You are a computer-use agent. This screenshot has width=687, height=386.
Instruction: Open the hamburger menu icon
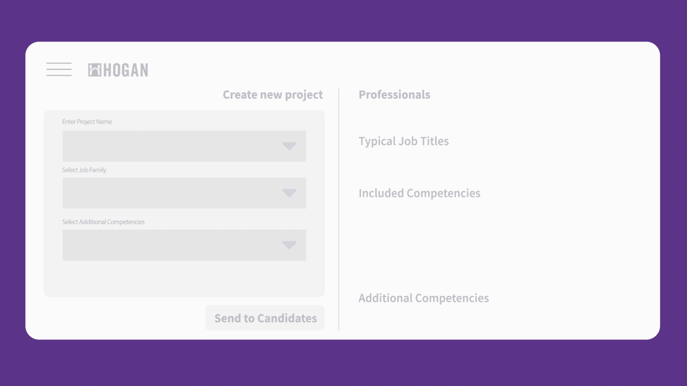coord(59,69)
